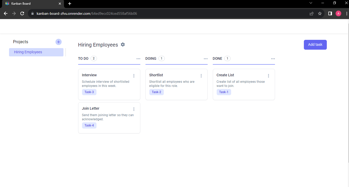
Task: Switch to the Kanban Board browser tab
Action: click(31, 4)
